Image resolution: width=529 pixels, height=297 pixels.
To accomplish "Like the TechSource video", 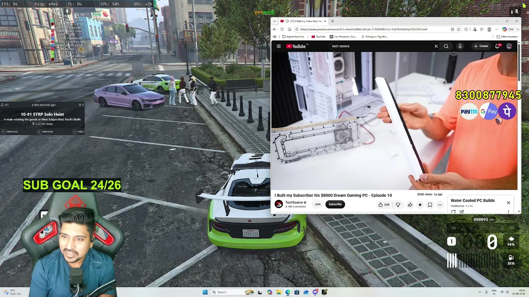I will pyautogui.click(x=384, y=205).
